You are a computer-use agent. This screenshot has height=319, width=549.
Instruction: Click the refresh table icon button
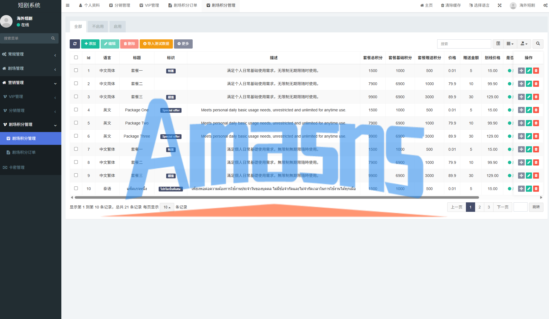(75, 44)
